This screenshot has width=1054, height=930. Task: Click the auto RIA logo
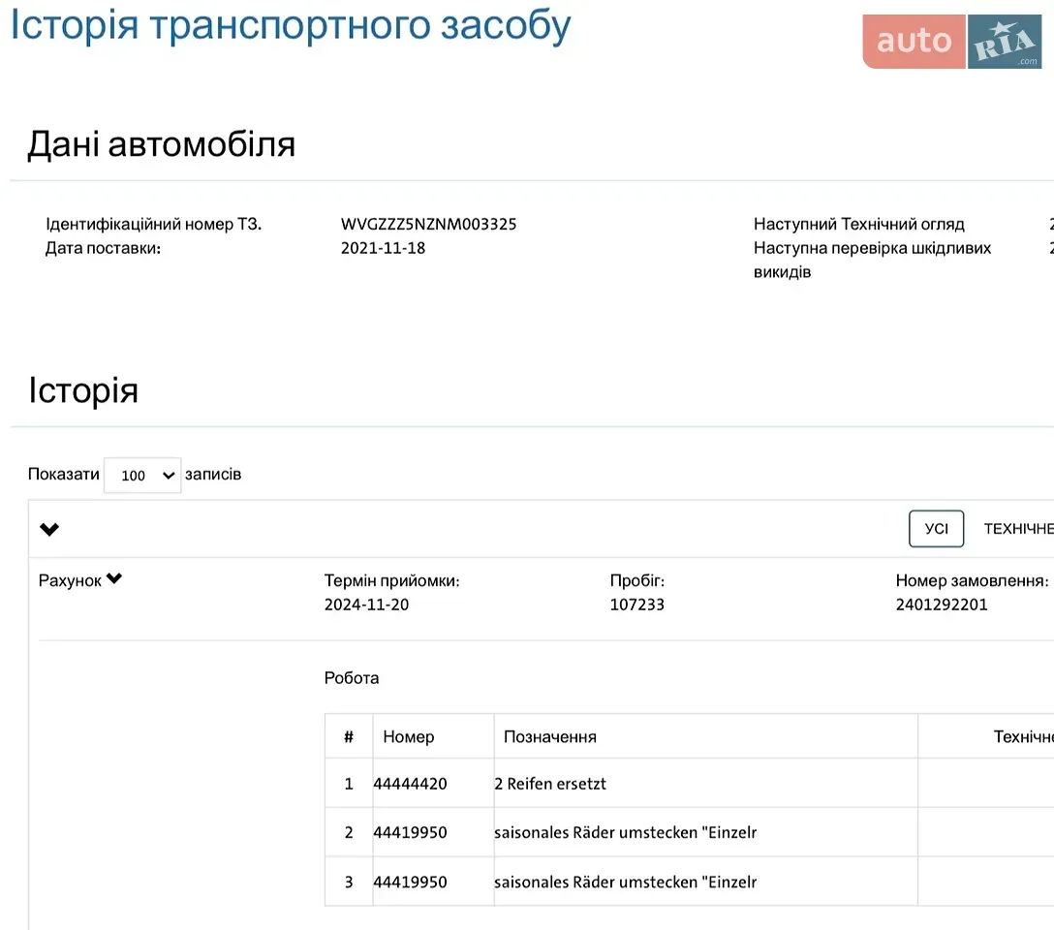(952, 41)
